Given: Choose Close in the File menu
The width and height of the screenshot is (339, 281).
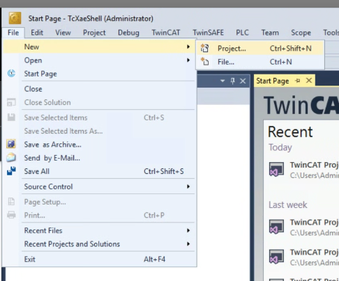Looking at the screenshot, I should (100, 89).
